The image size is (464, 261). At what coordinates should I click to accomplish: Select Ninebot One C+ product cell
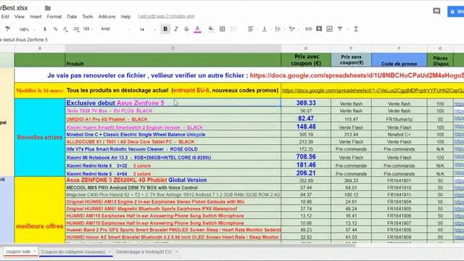(173, 134)
